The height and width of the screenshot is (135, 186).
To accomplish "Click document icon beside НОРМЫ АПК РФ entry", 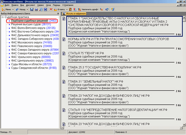I will pos(64,39).
